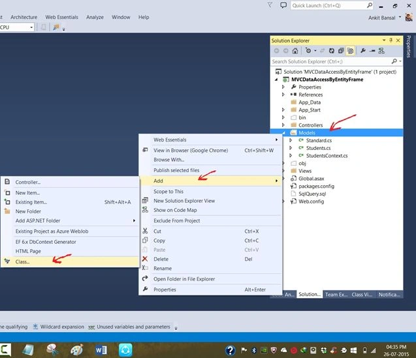Click the code map icon in Solution Explorer toolbar
416x358 pixels.
[381, 51]
